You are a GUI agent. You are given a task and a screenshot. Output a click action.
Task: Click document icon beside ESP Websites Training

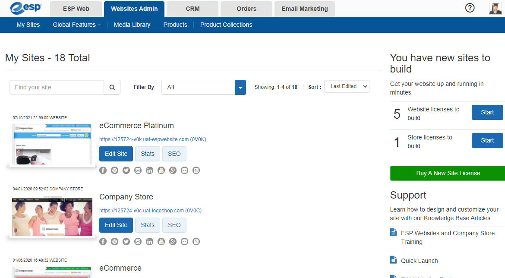[x=393, y=232]
